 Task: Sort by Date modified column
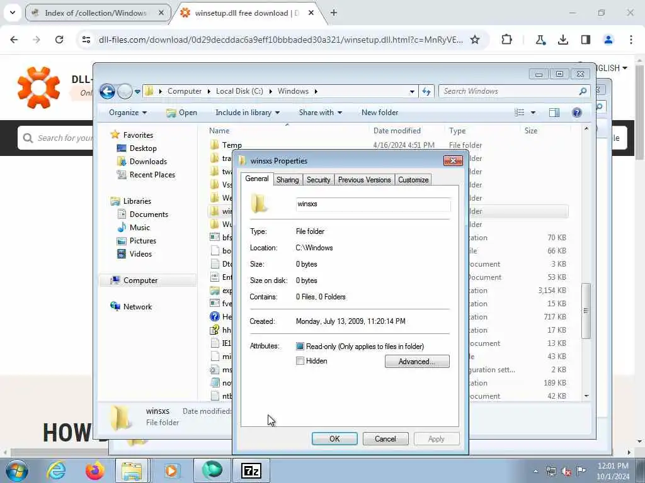click(397, 131)
